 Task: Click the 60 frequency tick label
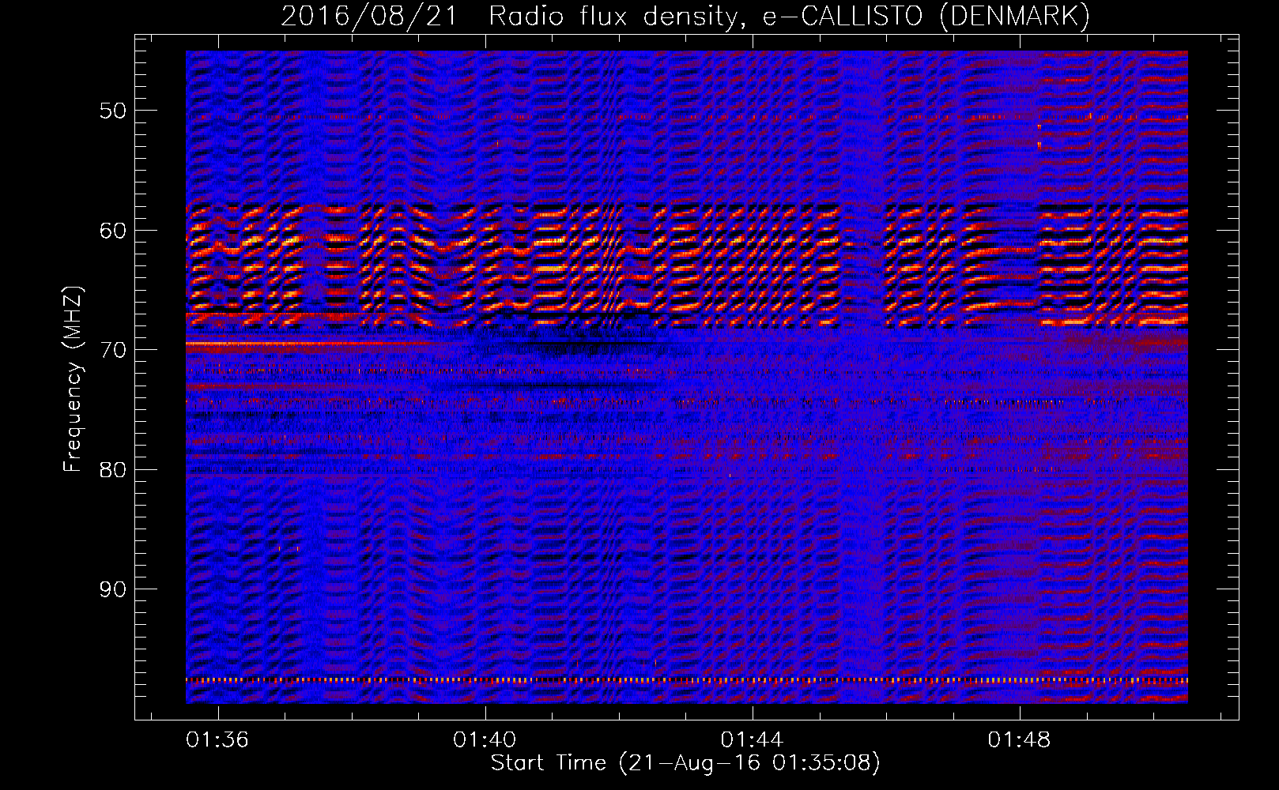[113, 231]
